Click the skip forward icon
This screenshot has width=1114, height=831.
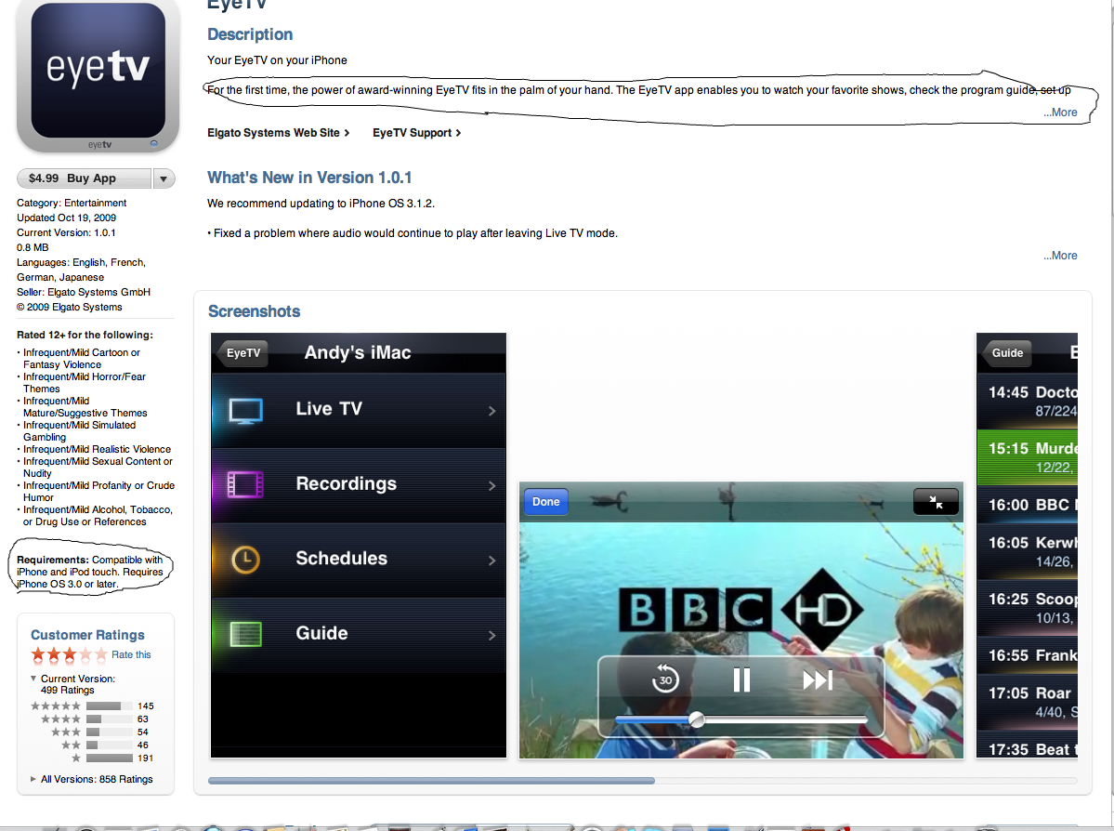(817, 680)
